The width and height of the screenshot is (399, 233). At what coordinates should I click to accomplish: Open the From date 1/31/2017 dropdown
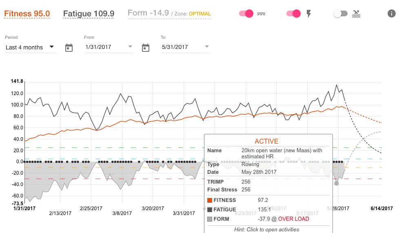point(109,47)
